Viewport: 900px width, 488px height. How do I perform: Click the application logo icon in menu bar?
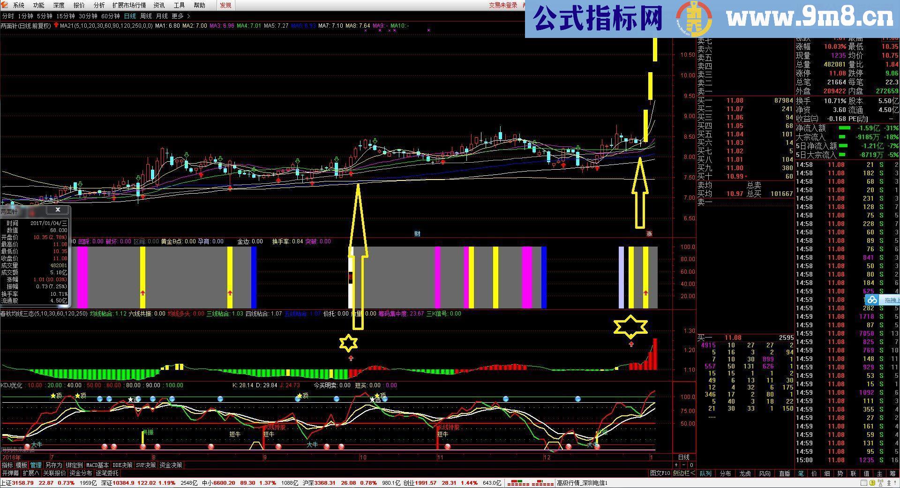(5, 5)
